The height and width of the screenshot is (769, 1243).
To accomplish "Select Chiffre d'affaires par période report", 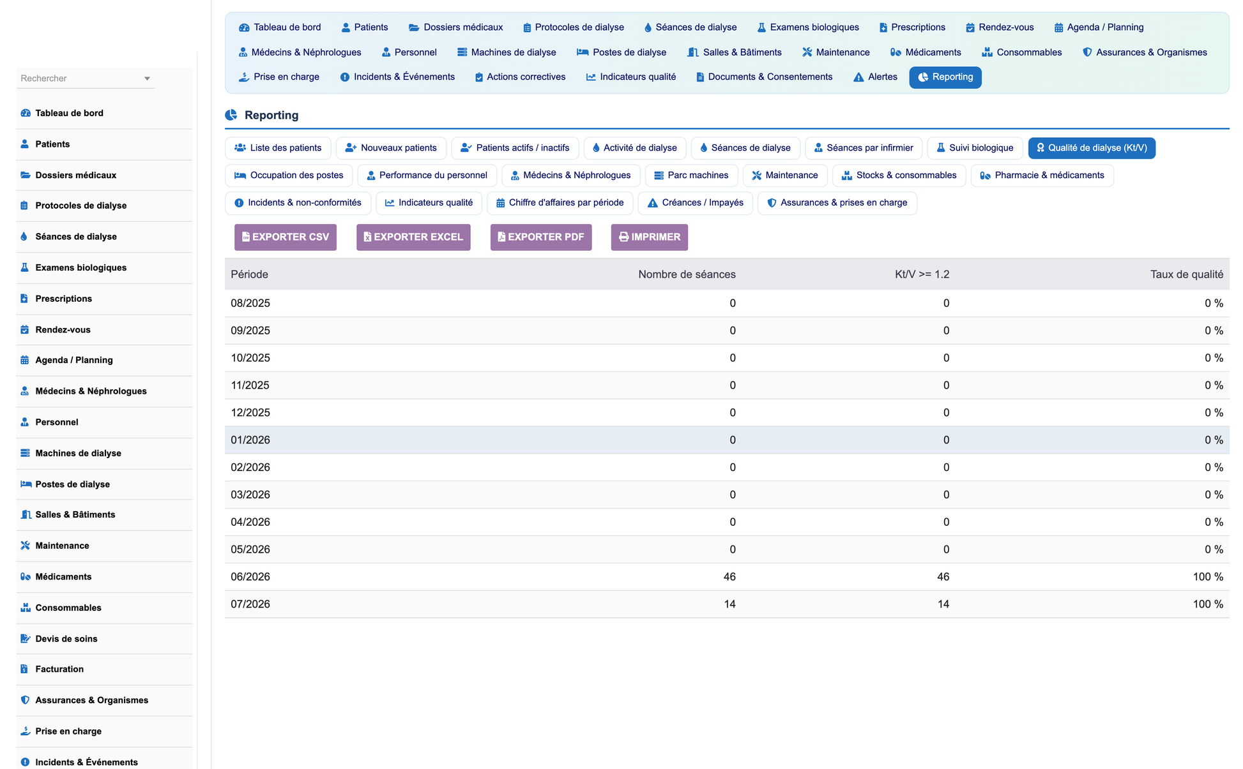I will click(560, 203).
